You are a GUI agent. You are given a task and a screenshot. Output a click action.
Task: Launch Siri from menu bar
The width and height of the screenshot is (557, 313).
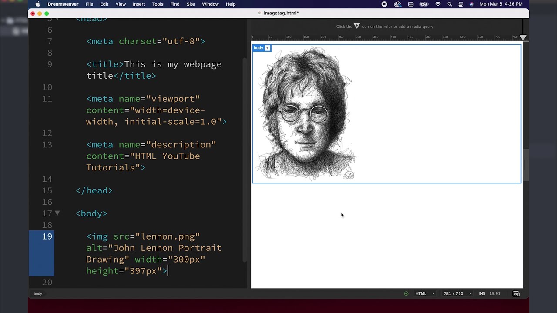pyautogui.click(x=472, y=4)
